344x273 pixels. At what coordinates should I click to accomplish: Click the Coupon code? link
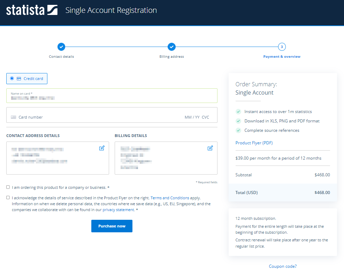283,266
